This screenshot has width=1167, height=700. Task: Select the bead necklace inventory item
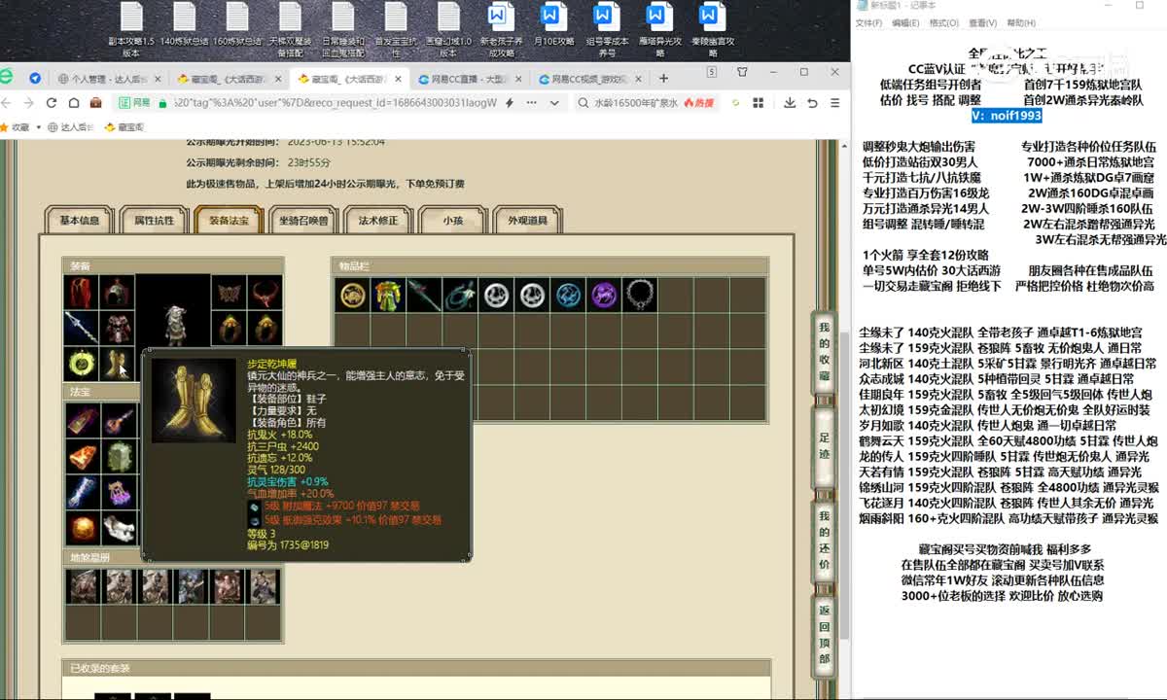(639, 296)
